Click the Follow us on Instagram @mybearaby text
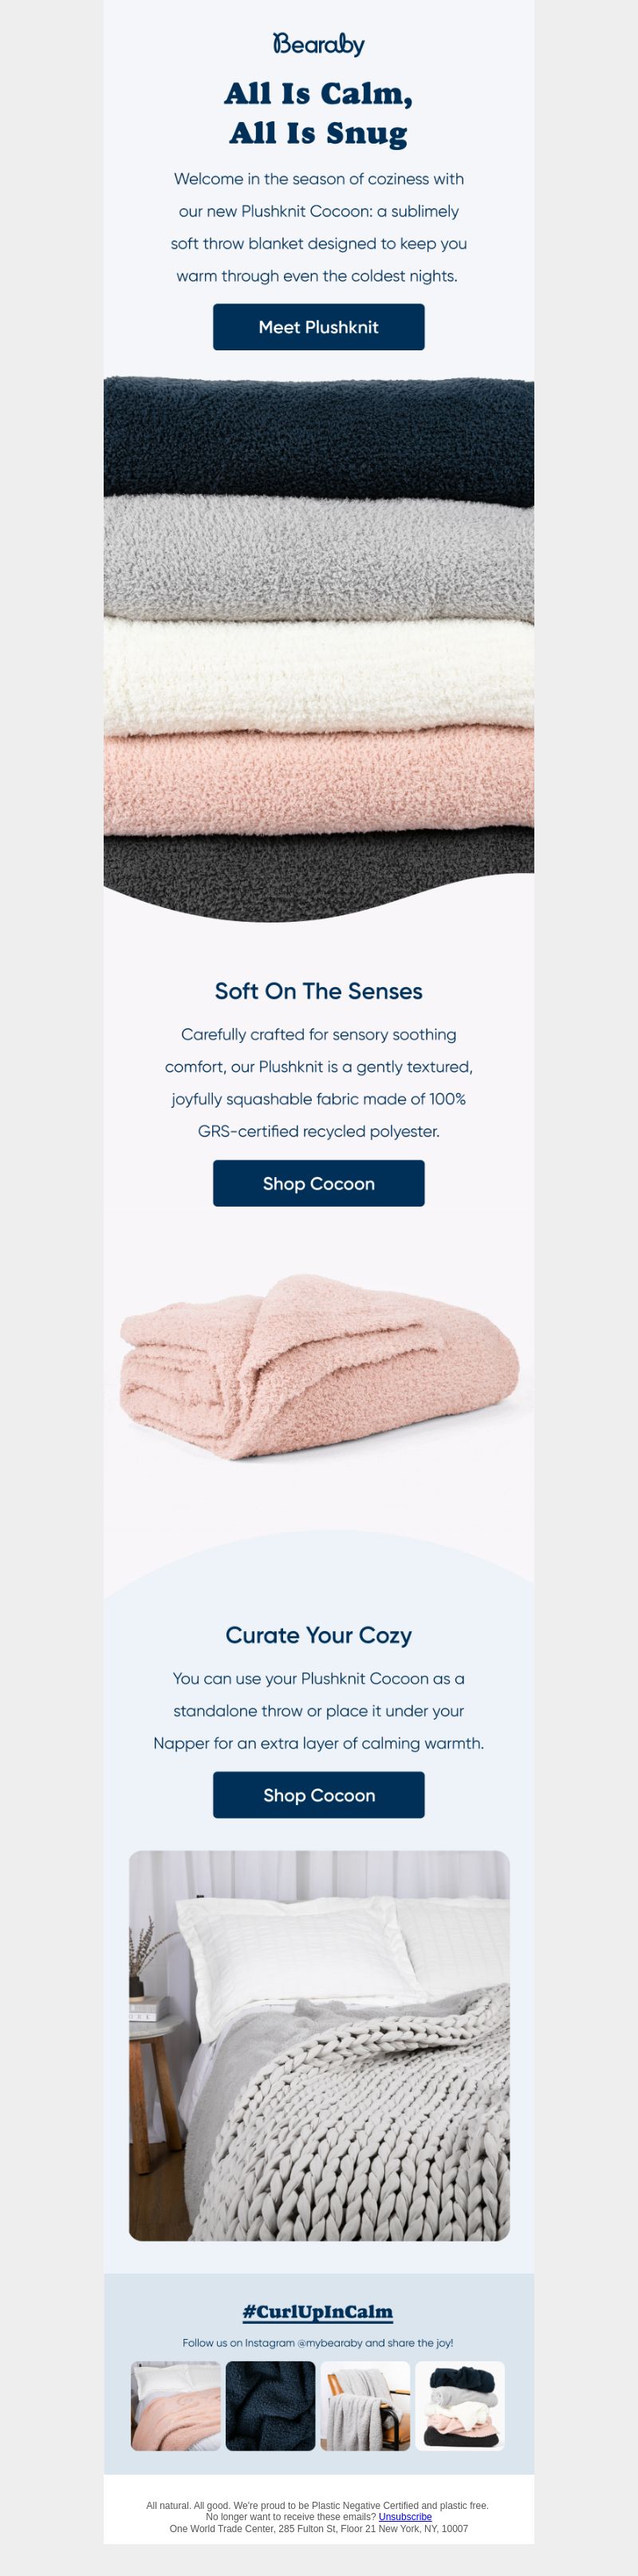 [x=318, y=2342]
